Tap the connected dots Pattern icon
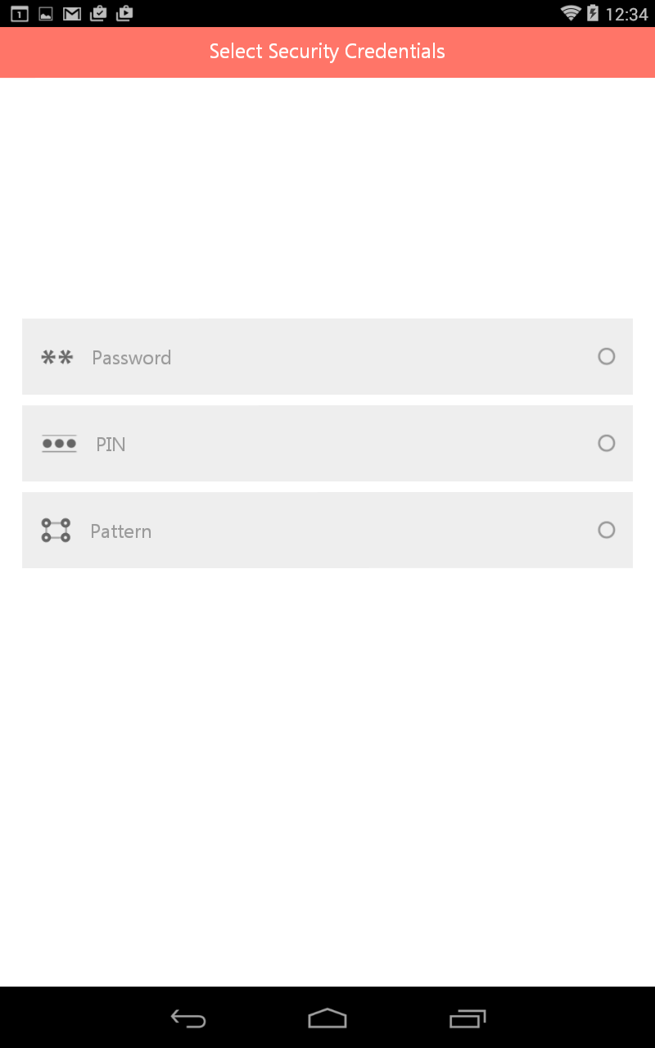The image size is (655, 1048). [x=56, y=531]
